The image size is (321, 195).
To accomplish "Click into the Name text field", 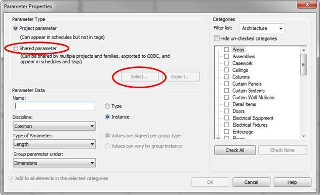I will pos(54,106).
